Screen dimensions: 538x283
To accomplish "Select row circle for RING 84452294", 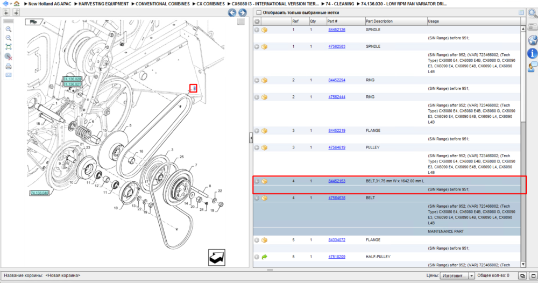I will click(x=257, y=80).
